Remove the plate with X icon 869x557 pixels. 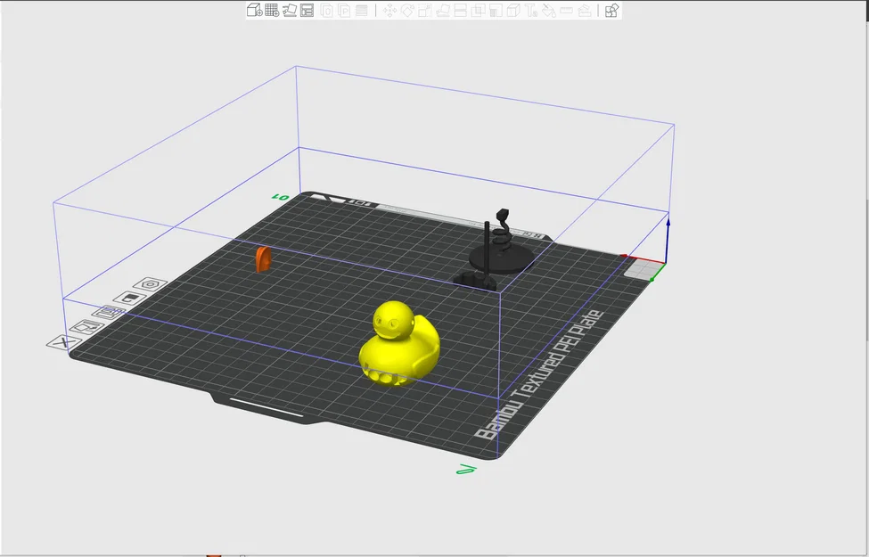coord(64,342)
